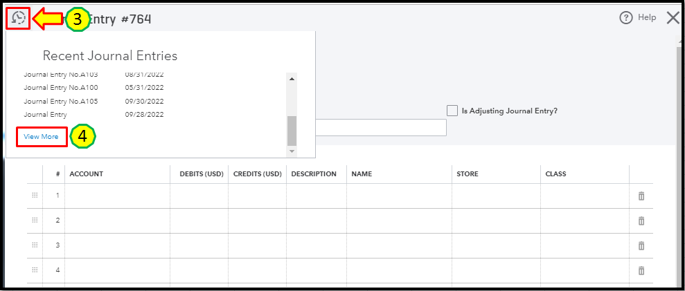Viewport: 685px width, 291px height.
Task: Check Is Adjusting Journal Entry checkbox
Action: (x=452, y=111)
